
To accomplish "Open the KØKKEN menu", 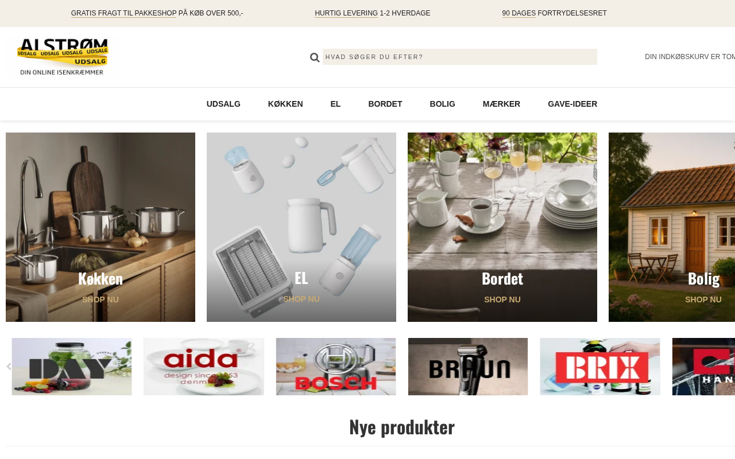I will (x=285, y=104).
